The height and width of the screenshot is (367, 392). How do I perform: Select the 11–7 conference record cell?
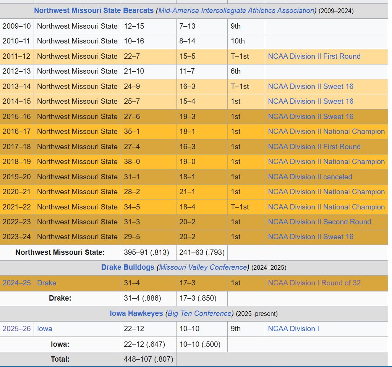[x=202, y=71]
